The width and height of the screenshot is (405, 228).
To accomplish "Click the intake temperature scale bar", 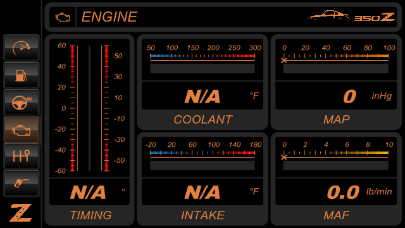I will click(x=202, y=153).
